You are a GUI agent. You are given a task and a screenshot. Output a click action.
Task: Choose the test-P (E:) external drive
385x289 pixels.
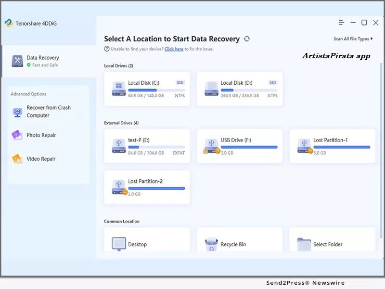point(147,146)
